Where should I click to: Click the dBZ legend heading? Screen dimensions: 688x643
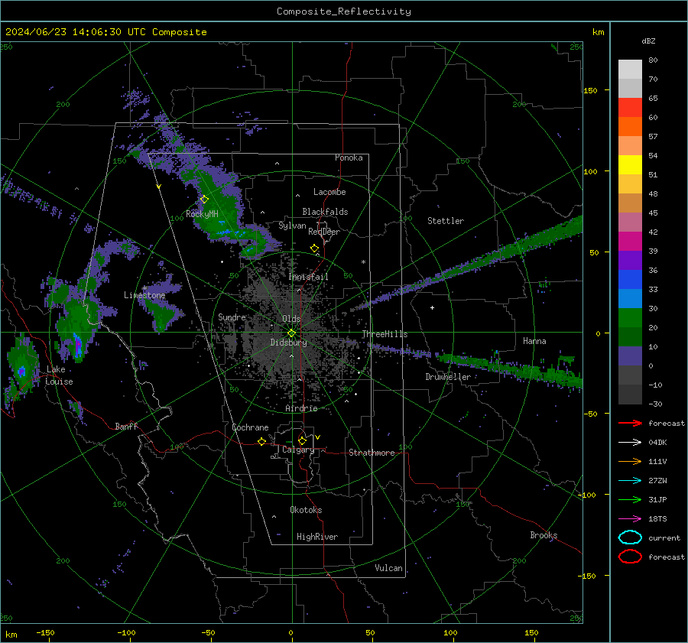648,41
